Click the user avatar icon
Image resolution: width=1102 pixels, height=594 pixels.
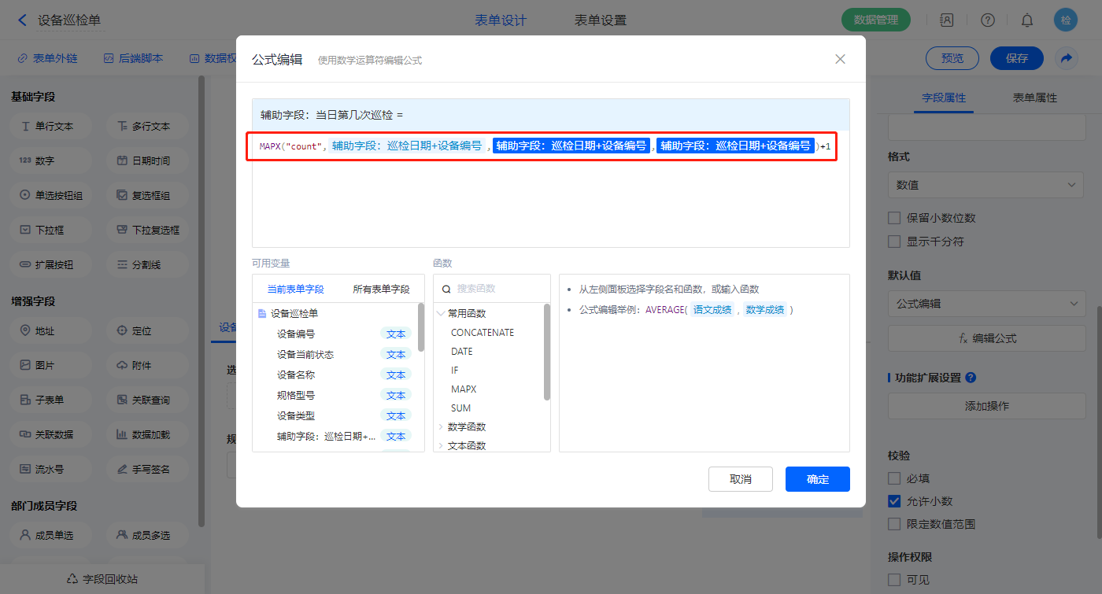[x=1066, y=20]
